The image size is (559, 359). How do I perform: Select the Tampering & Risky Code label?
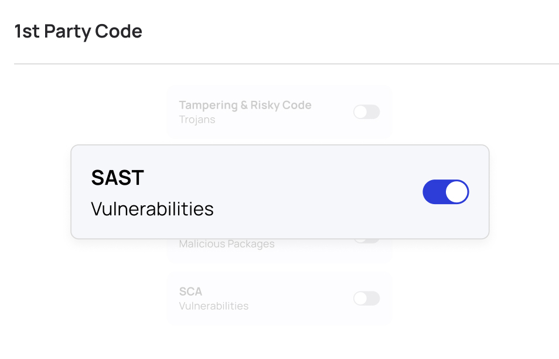tap(245, 106)
